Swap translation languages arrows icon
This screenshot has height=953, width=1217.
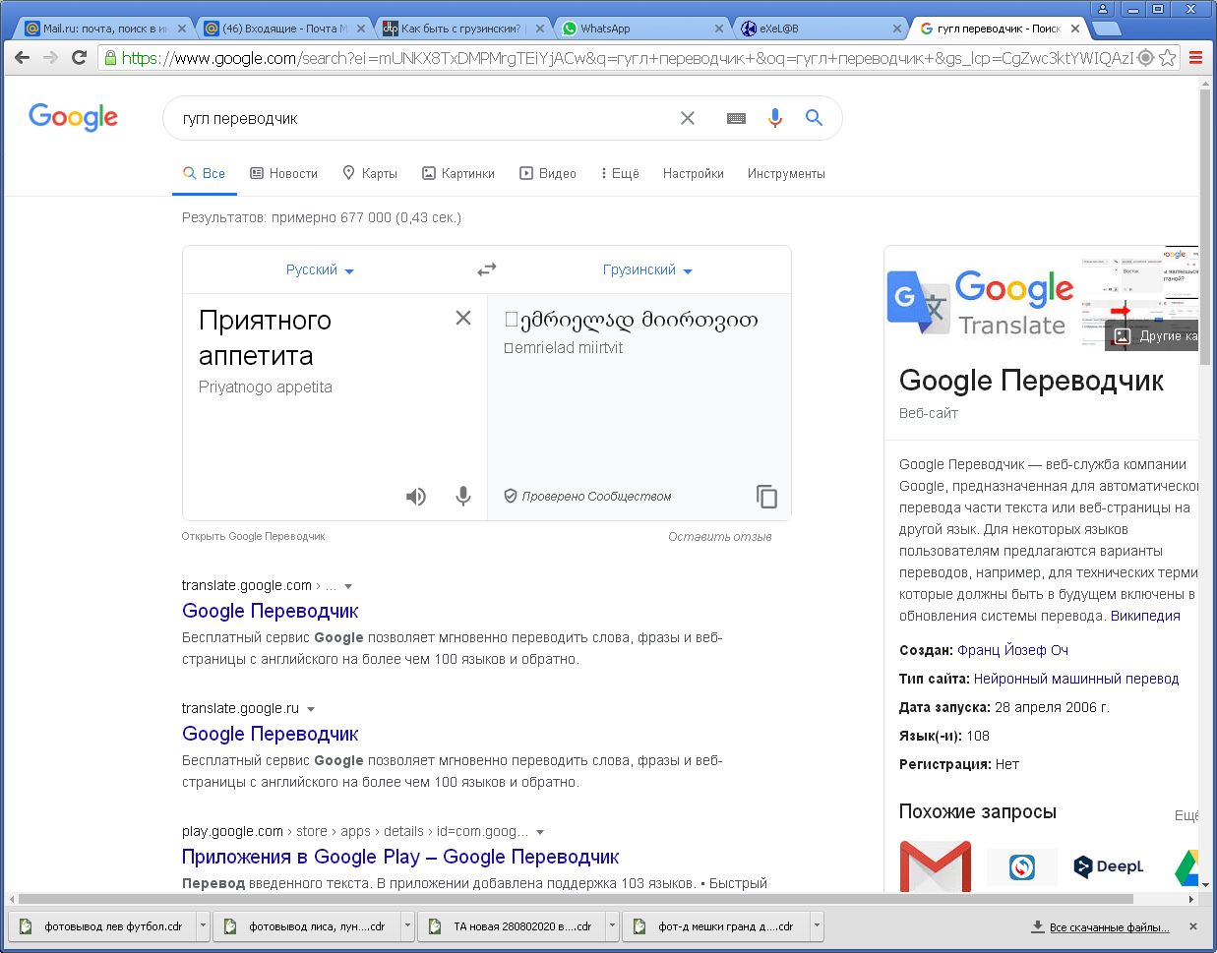coord(487,269)
